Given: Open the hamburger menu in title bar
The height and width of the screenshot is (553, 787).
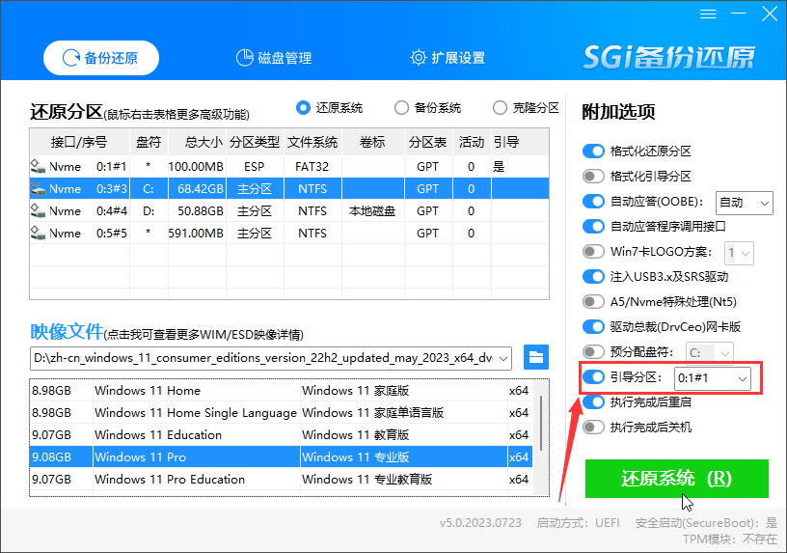Looking at the screenshot, I should (x=708, y=14).
